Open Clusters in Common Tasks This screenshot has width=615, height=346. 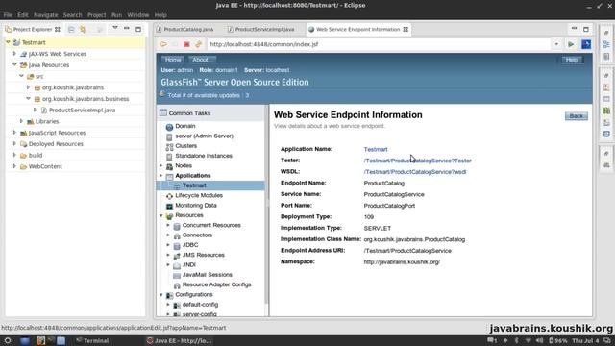[185, 146]
